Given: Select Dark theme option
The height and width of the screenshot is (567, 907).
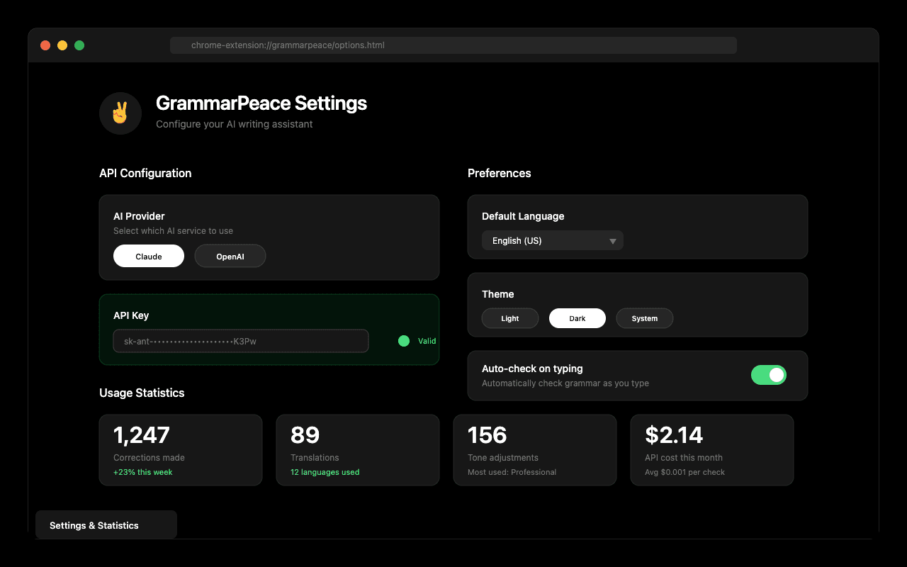Looking at the screenshot, I should pyautogui.click(x=577, y=318).
